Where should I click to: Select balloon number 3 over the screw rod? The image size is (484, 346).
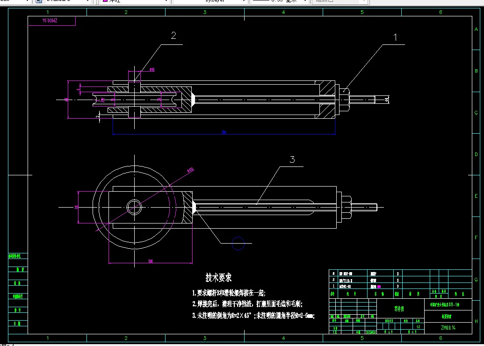pos(292,159)
